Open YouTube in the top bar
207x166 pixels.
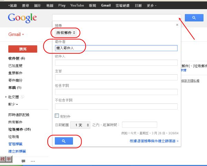[x=77, y=6]
